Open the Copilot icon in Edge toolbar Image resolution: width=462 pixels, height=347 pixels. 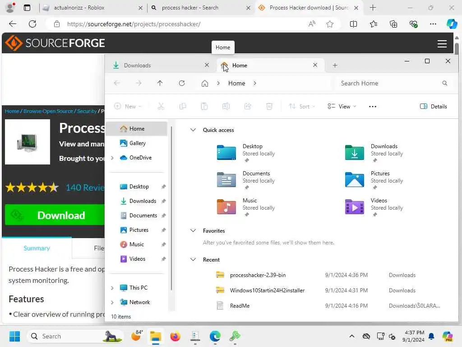coord(451,24)
